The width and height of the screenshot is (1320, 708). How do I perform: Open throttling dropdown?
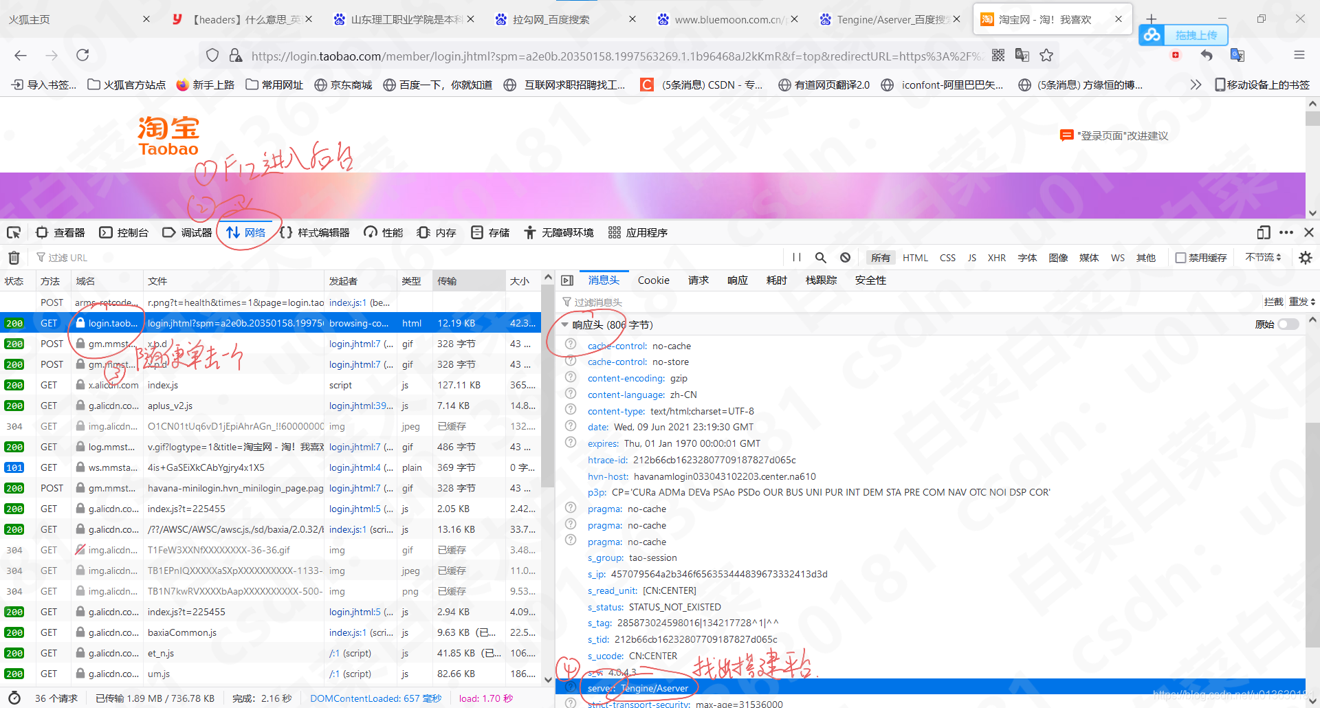(x=1263, y=257)
